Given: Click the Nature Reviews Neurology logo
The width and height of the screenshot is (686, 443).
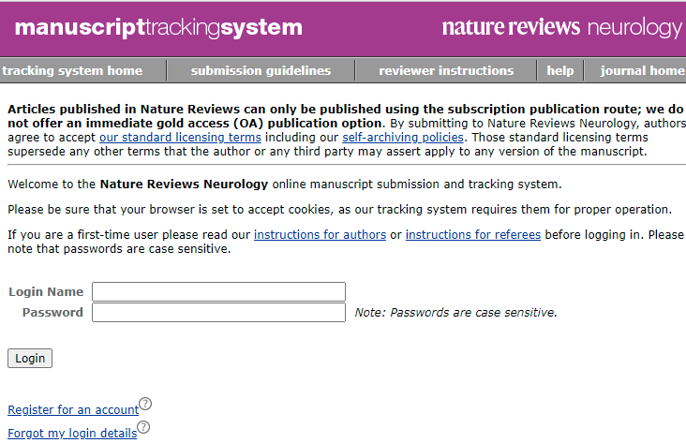Looking at the screenshot, I should 561,27.
